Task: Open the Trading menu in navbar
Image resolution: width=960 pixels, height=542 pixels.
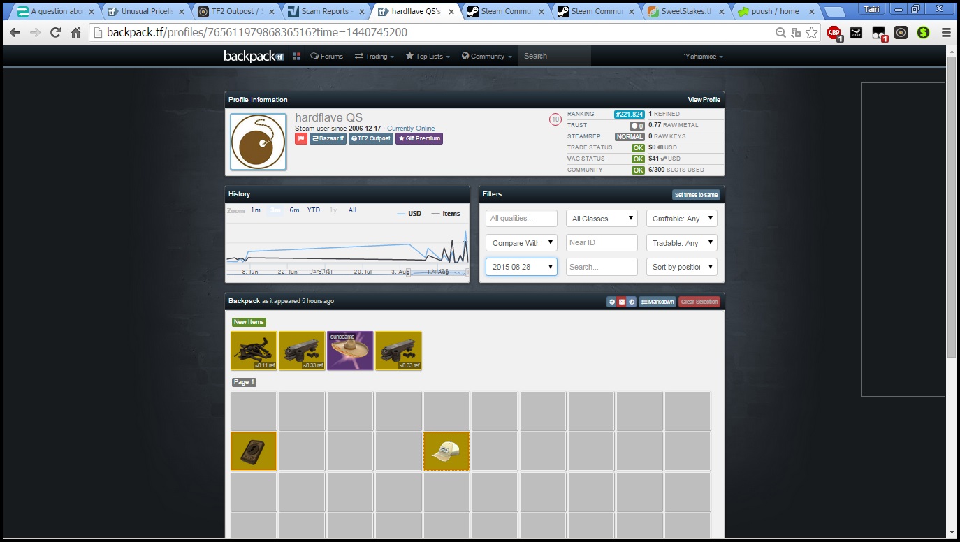Action: point(374,57)
